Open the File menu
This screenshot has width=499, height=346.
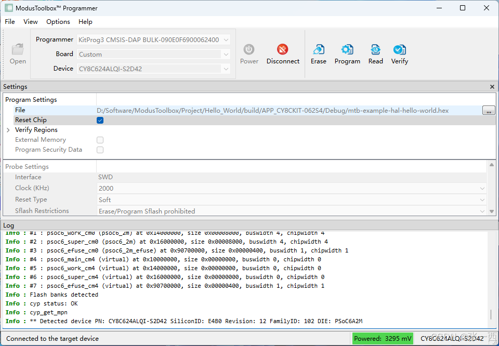click(x=10, y=22)
